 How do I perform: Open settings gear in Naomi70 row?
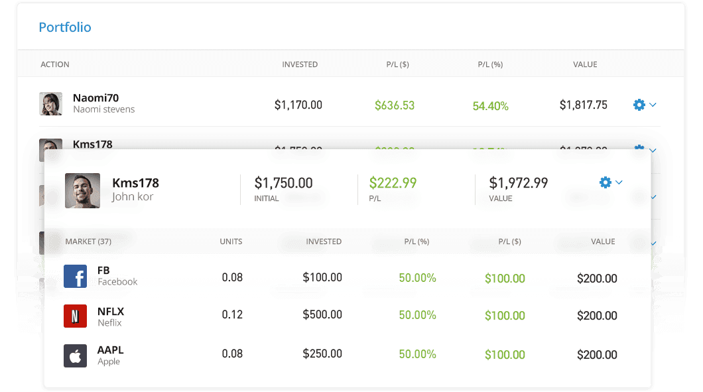pyautogui.click(x=639, y=105)
